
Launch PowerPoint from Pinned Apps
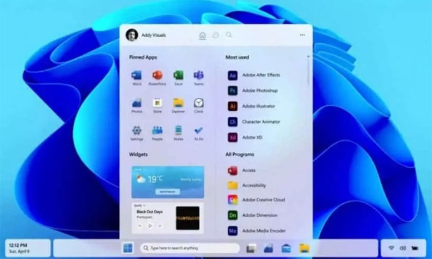[158, 78]
